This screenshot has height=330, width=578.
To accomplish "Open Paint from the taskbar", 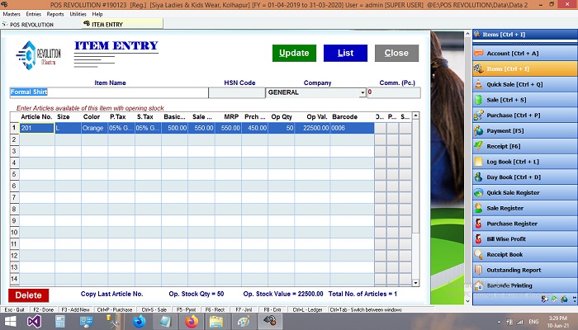I will [244, 322].
